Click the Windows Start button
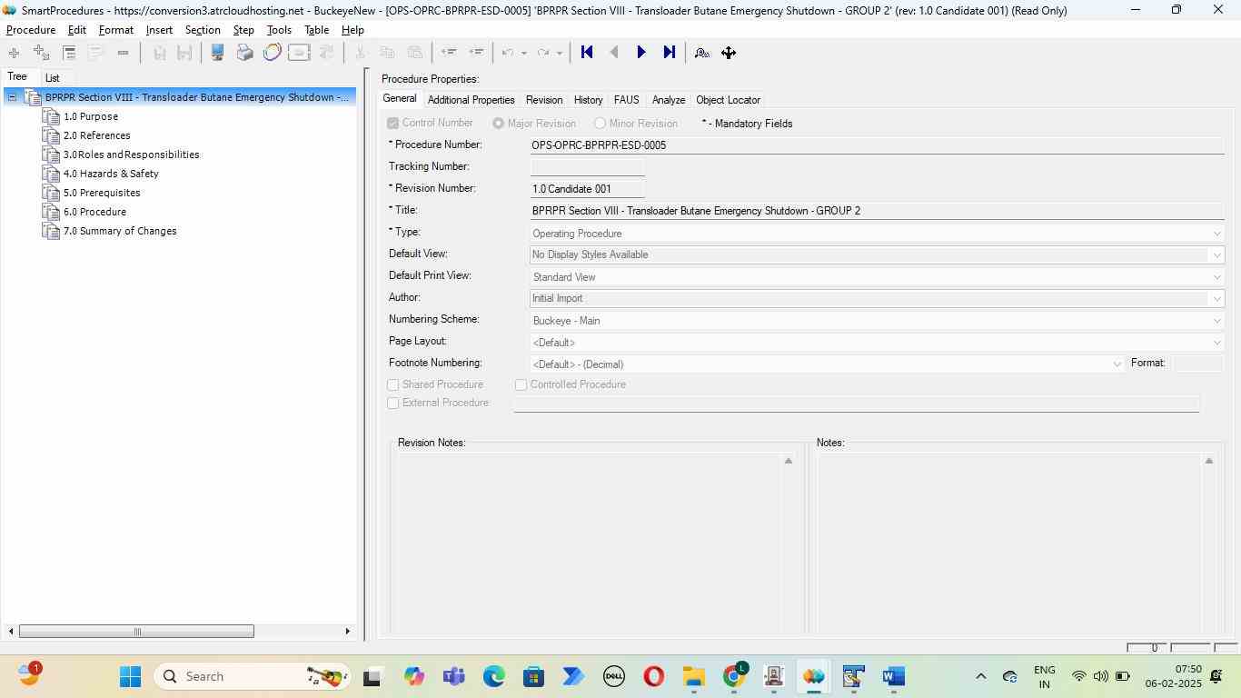This screenshot has width=1241, height=698. tap(130, 676)
